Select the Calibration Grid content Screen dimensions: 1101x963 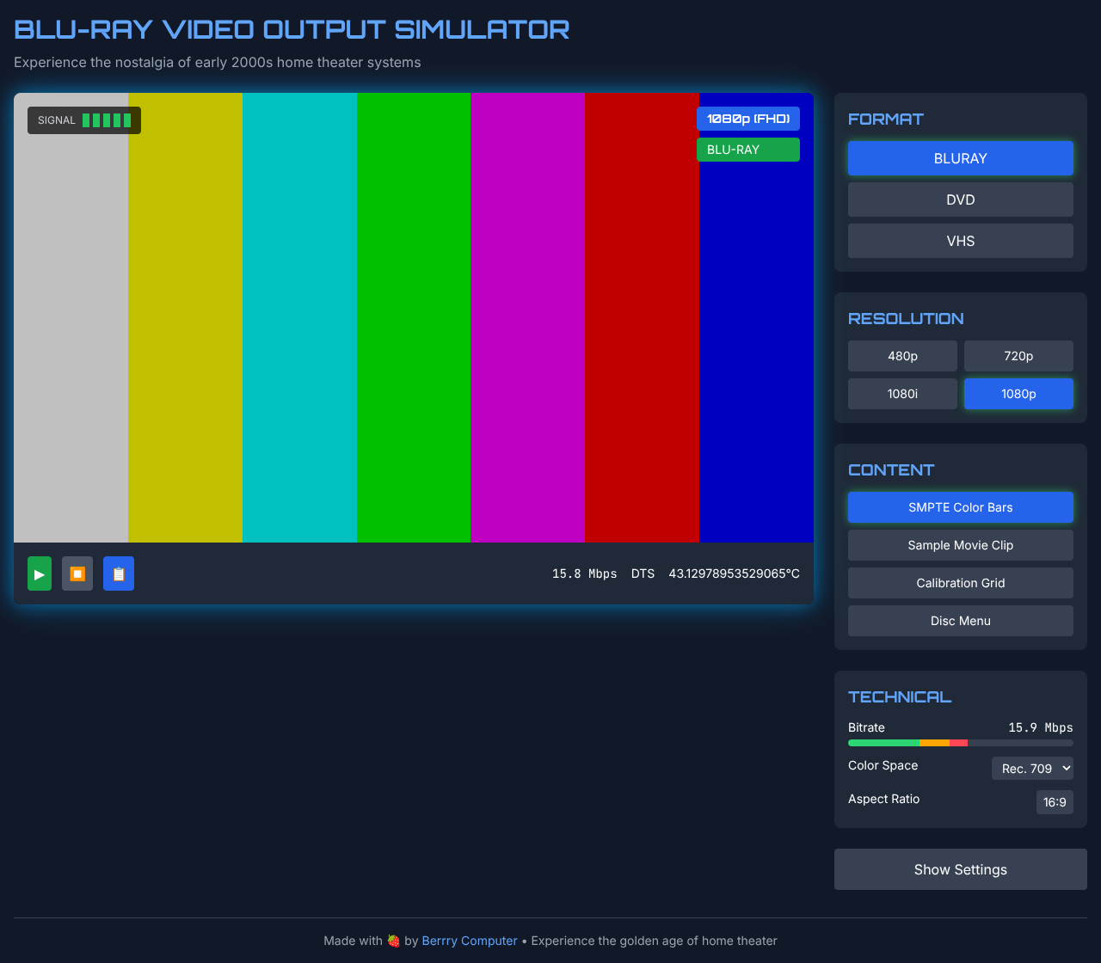(960, 582)
